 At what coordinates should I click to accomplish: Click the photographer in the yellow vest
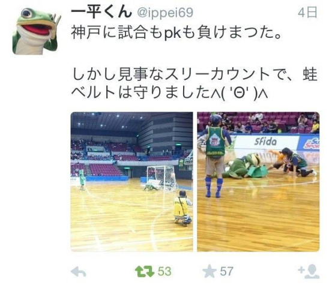[183, 208]
